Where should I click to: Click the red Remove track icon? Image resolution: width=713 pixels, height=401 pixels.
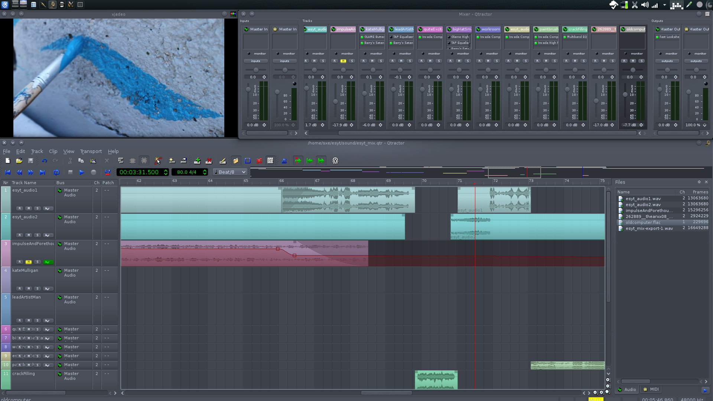point(209,161)
